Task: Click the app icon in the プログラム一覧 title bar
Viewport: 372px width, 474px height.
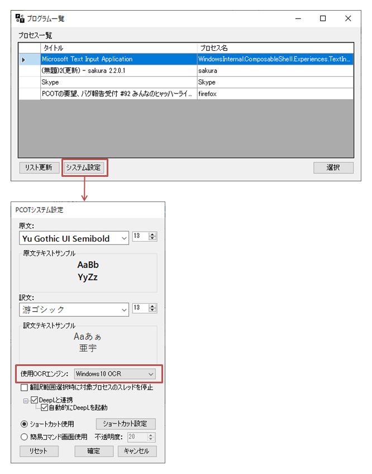Action: coord(20,18)
